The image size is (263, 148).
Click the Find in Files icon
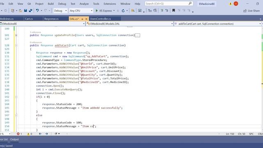[x=133, y=11]
